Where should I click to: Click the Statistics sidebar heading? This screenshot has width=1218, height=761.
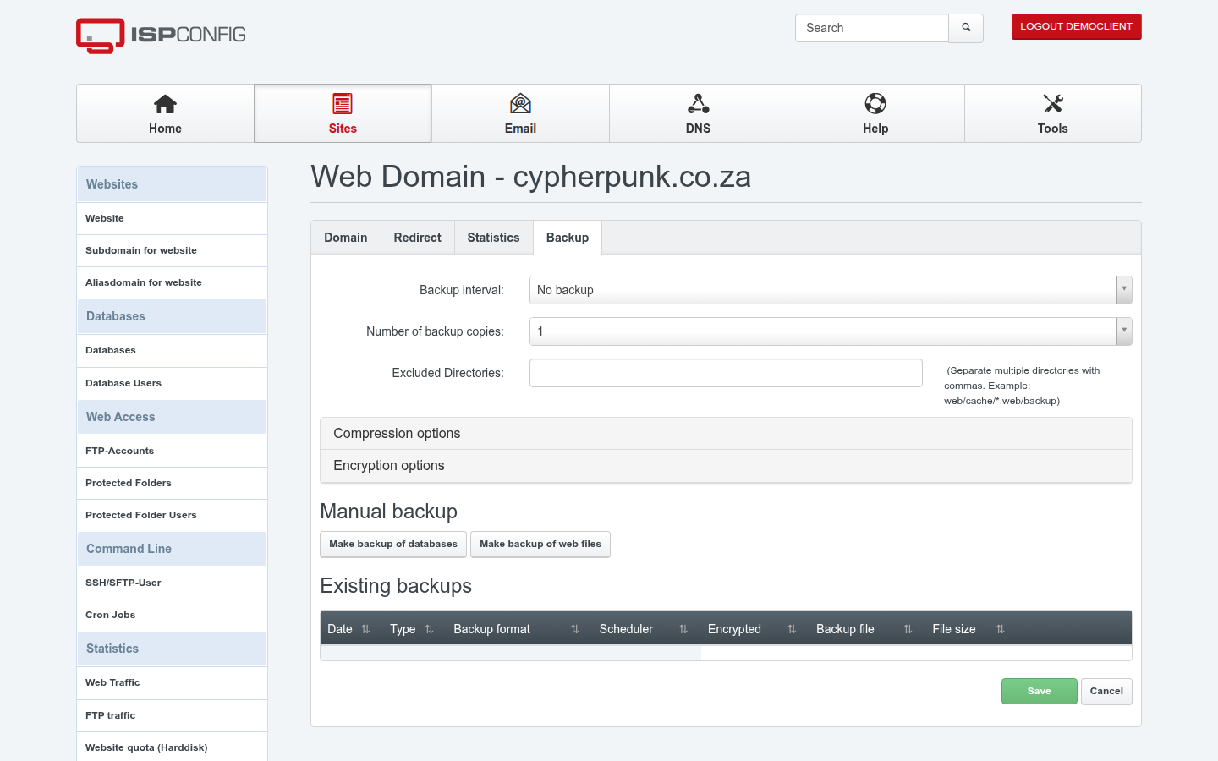173,649
